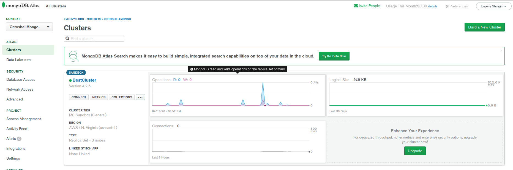513x170 pixels.
Task: Open All Clusters view
Action: [x=56, y=6]
